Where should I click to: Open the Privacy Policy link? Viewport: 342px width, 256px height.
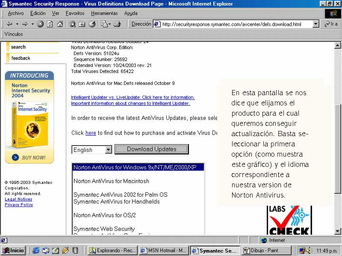click(x=19, y=205)
